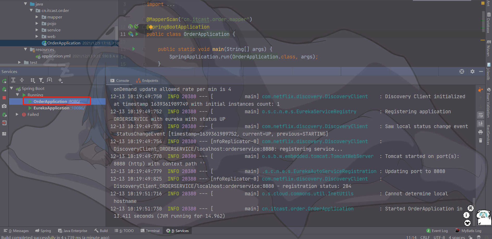Collapse the Running node
Screen dimensions: 492x239
tap(17, 95)
